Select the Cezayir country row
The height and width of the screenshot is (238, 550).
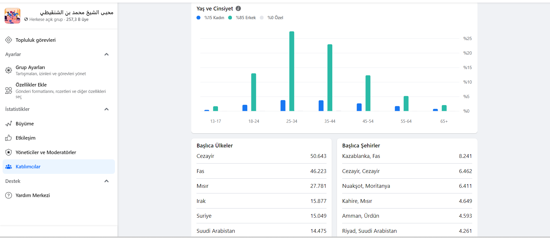click(262, 156)
